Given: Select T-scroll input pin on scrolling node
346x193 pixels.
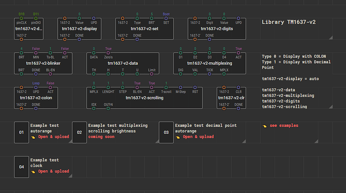Looking at the screenshot, I should pos(166,87).
